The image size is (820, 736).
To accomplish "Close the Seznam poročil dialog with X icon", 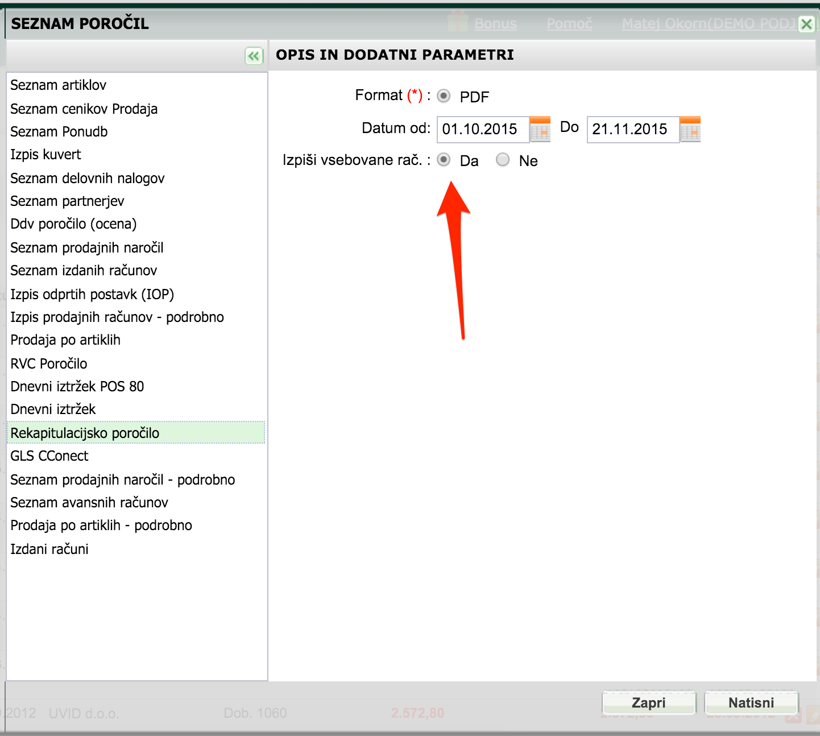I will (x=806, y=24).
